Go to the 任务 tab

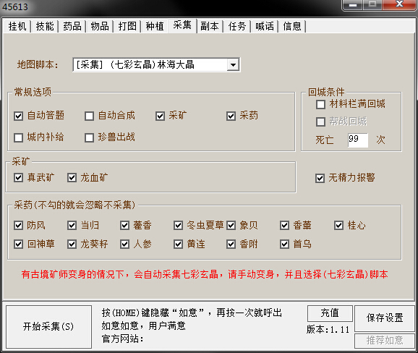click(237, 26)
